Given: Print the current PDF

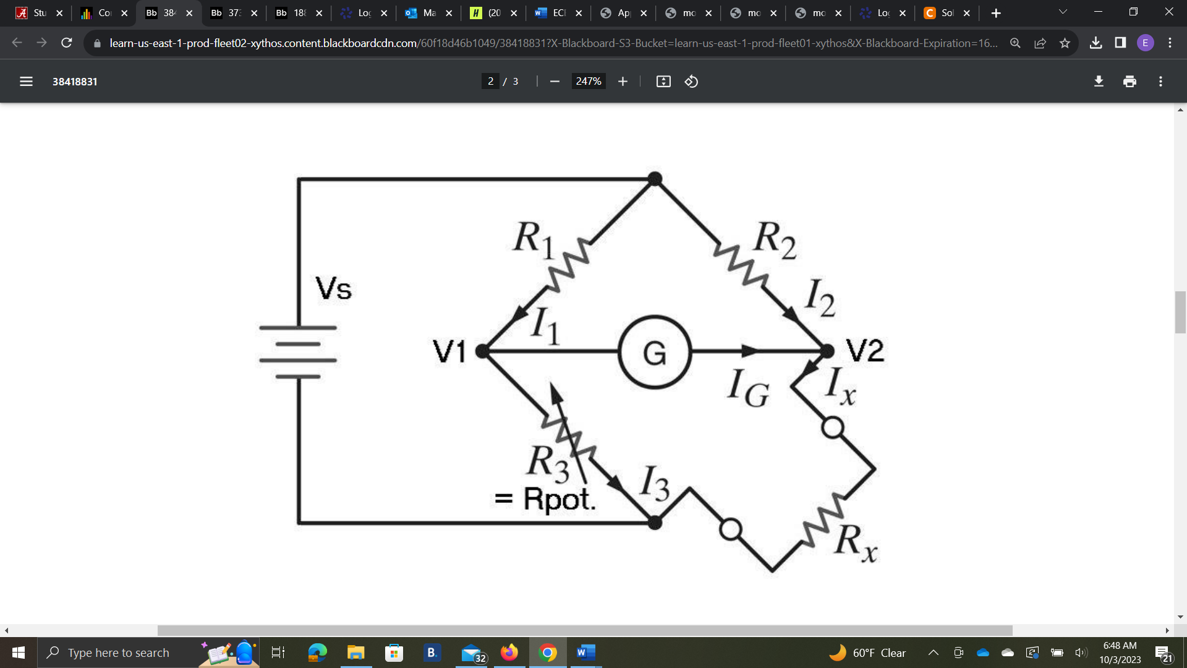Looking at the screenshot, I should (x=1130, y=81).
